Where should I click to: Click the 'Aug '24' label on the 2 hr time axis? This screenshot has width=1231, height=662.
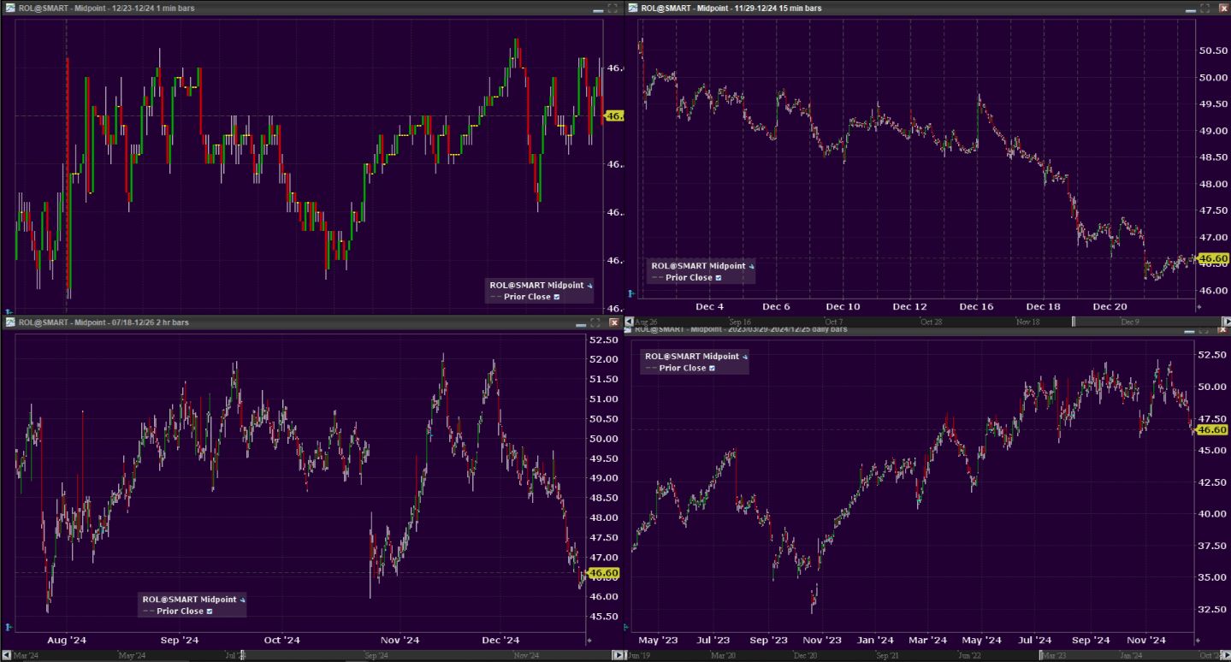[x=67, y=640]
